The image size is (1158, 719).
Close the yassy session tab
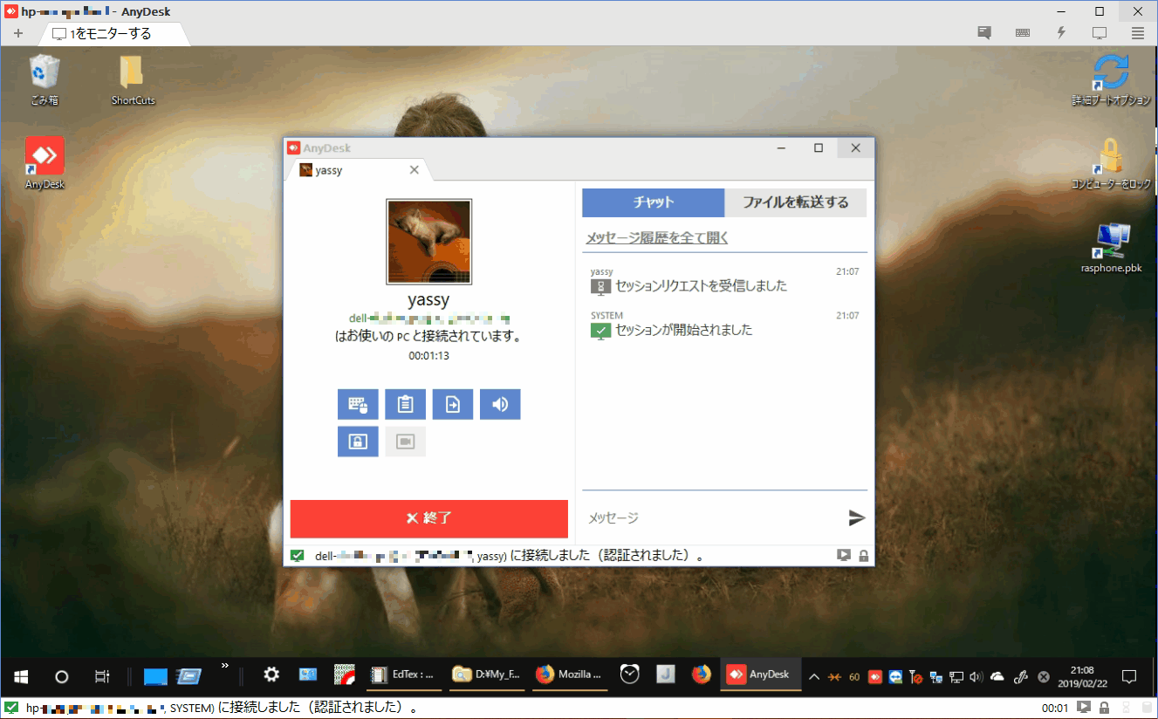[415, 170]
